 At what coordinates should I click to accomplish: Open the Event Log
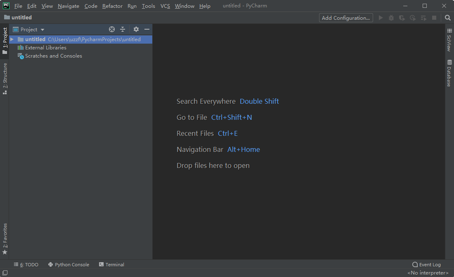426,265
